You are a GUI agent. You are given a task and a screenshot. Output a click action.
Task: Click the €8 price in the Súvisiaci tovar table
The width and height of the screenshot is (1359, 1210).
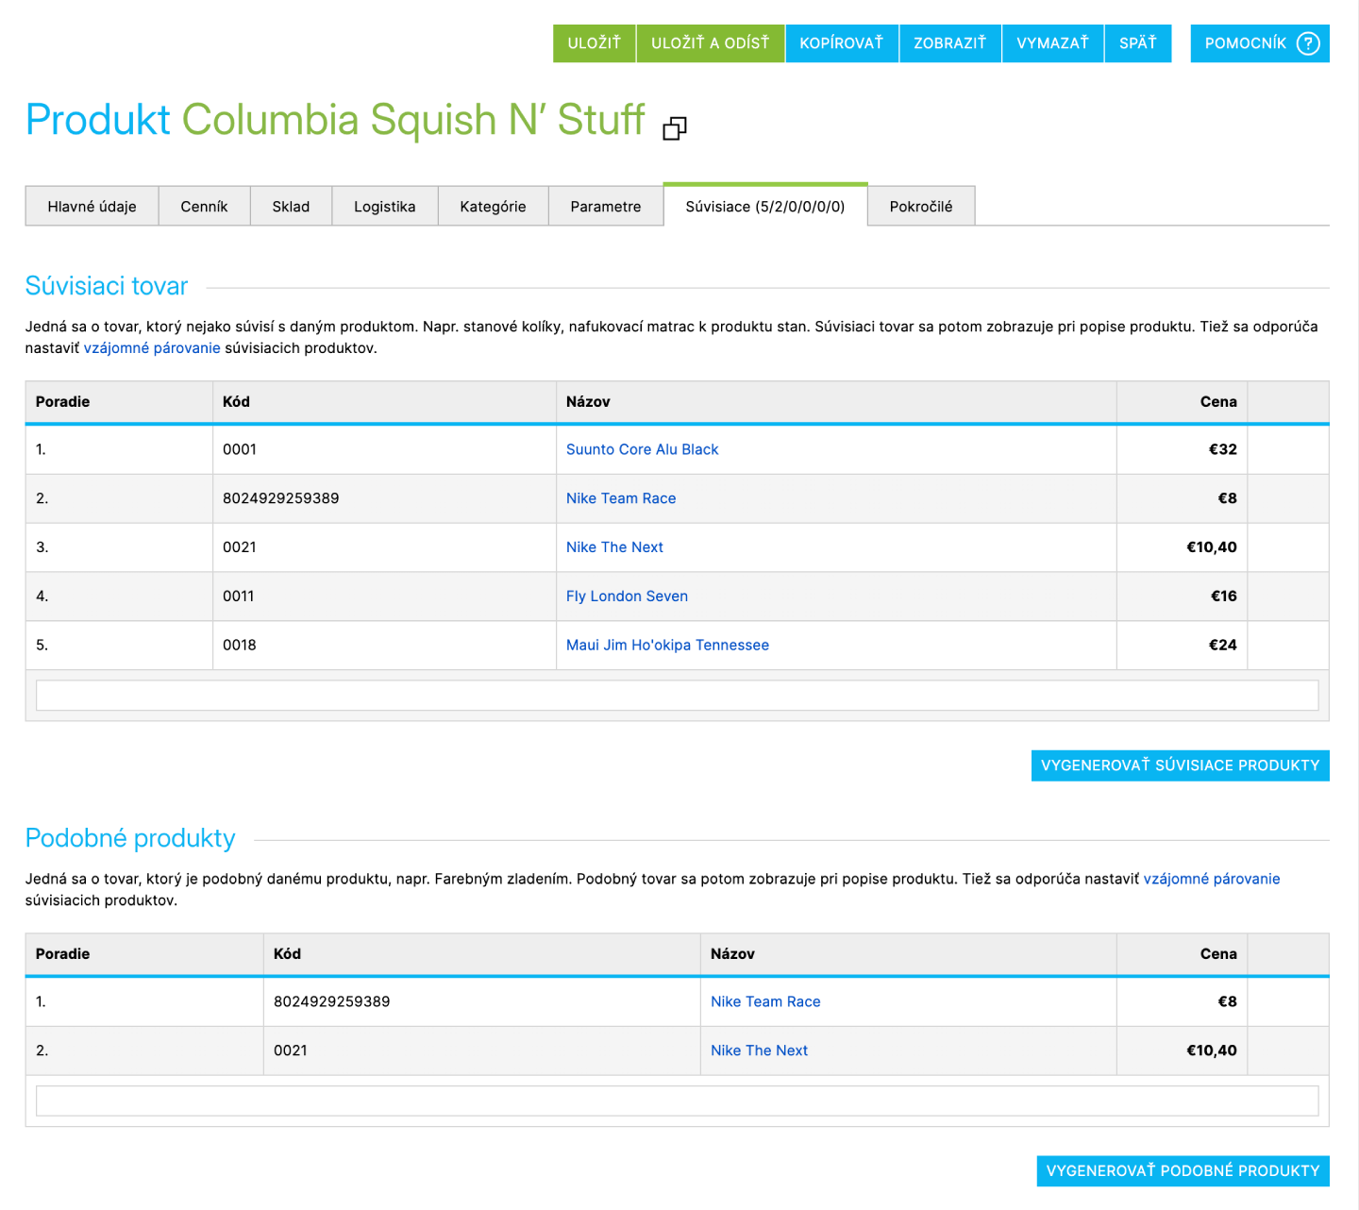click(x=1227, y=498)
